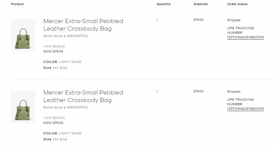Viewport: 275px width, 148px height.
Task: Click the Order status column header
Action: point(237,4)
